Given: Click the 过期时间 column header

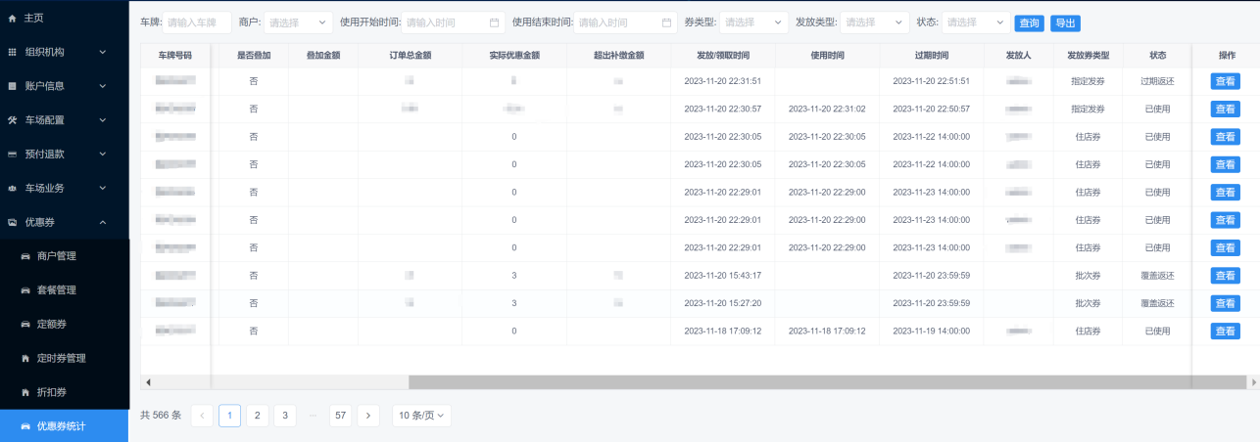Looking at the screenshot, I should point(932,56).
